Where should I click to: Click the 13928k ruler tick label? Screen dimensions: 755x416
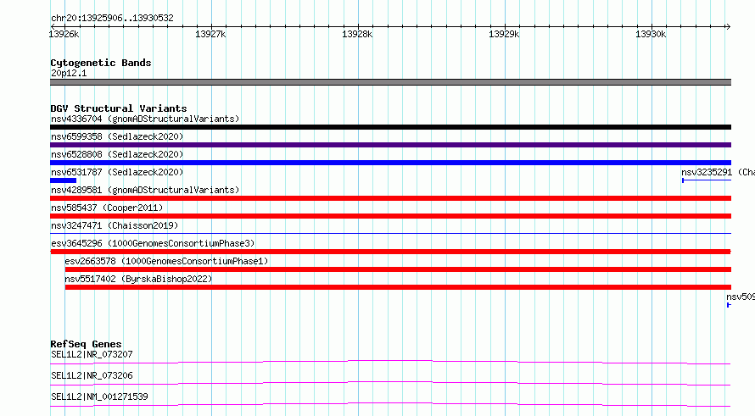(x=357, y=34)
